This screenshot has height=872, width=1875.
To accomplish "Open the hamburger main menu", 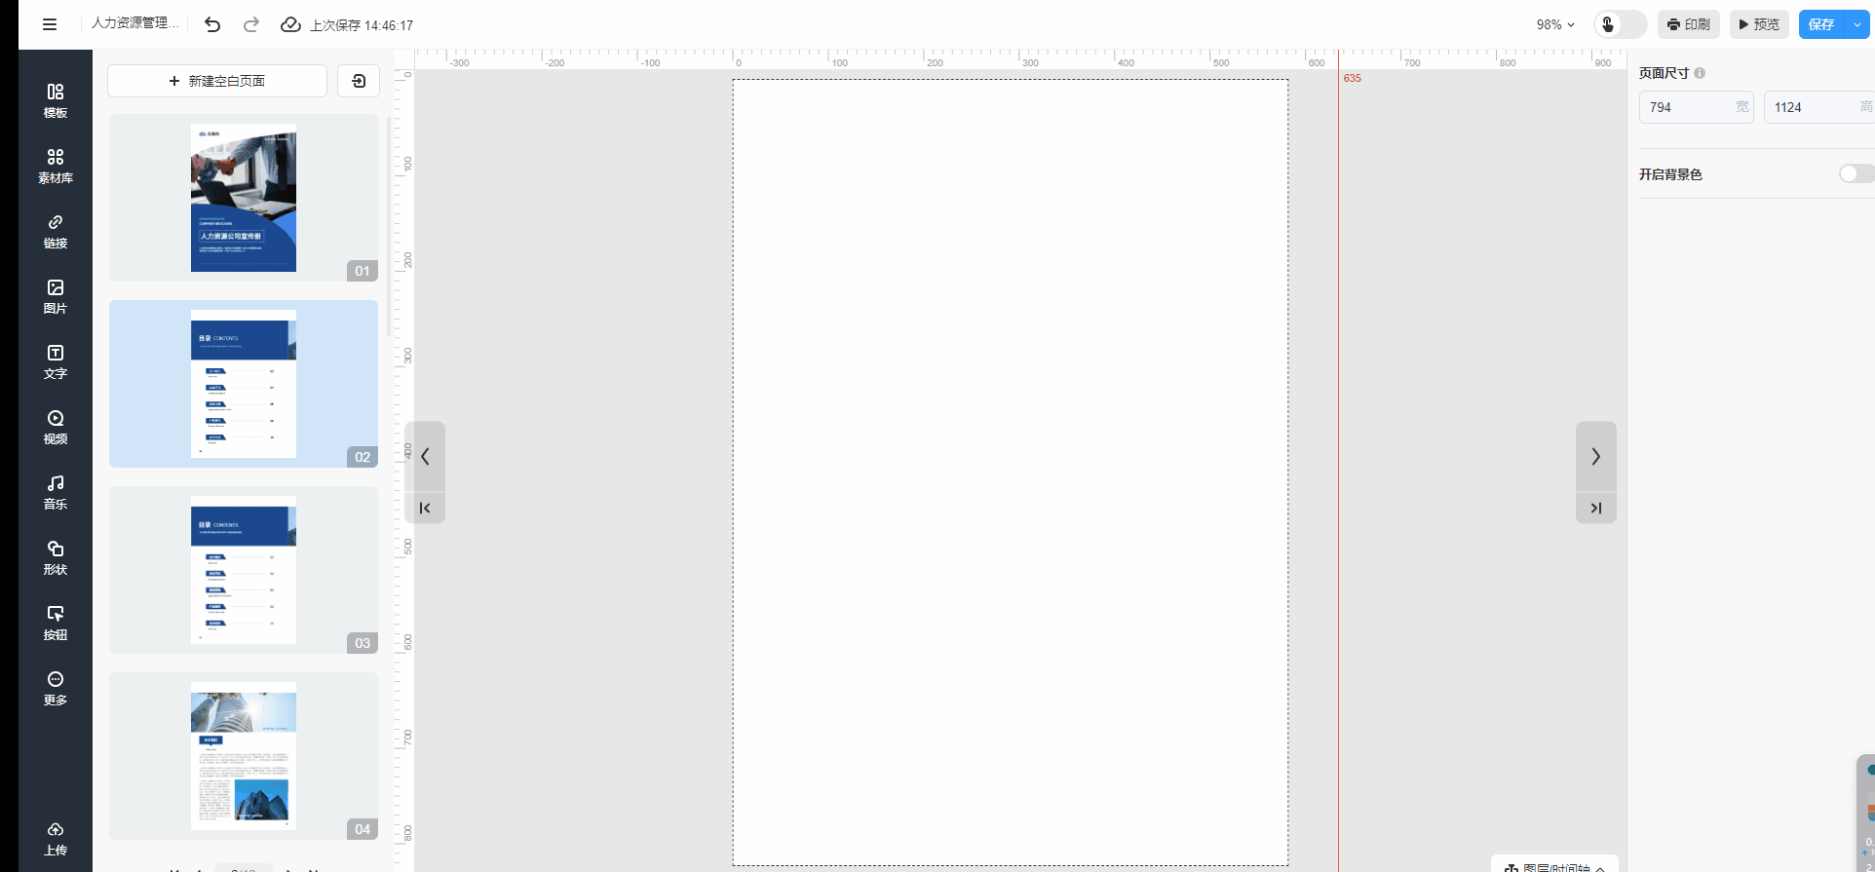I will 50,24.
